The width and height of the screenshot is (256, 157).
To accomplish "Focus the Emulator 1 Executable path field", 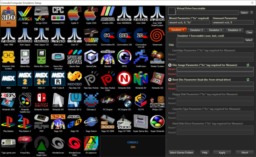I will pyautogui.click(x=210, y=40).
